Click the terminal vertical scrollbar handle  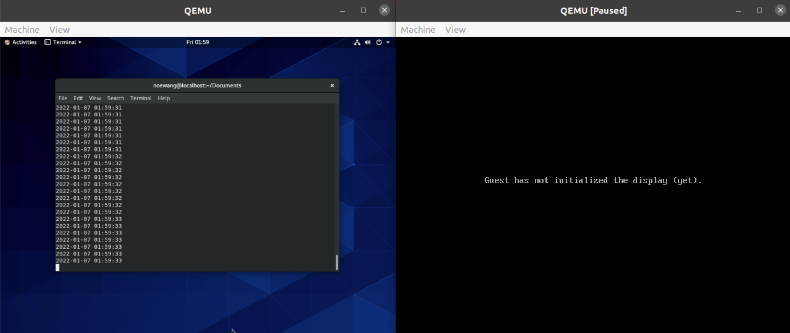pyautogui.click(x=337, y=262)
